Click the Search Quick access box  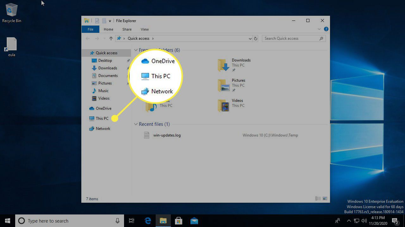294,38
